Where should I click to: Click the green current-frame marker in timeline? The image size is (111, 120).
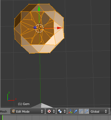2,118
